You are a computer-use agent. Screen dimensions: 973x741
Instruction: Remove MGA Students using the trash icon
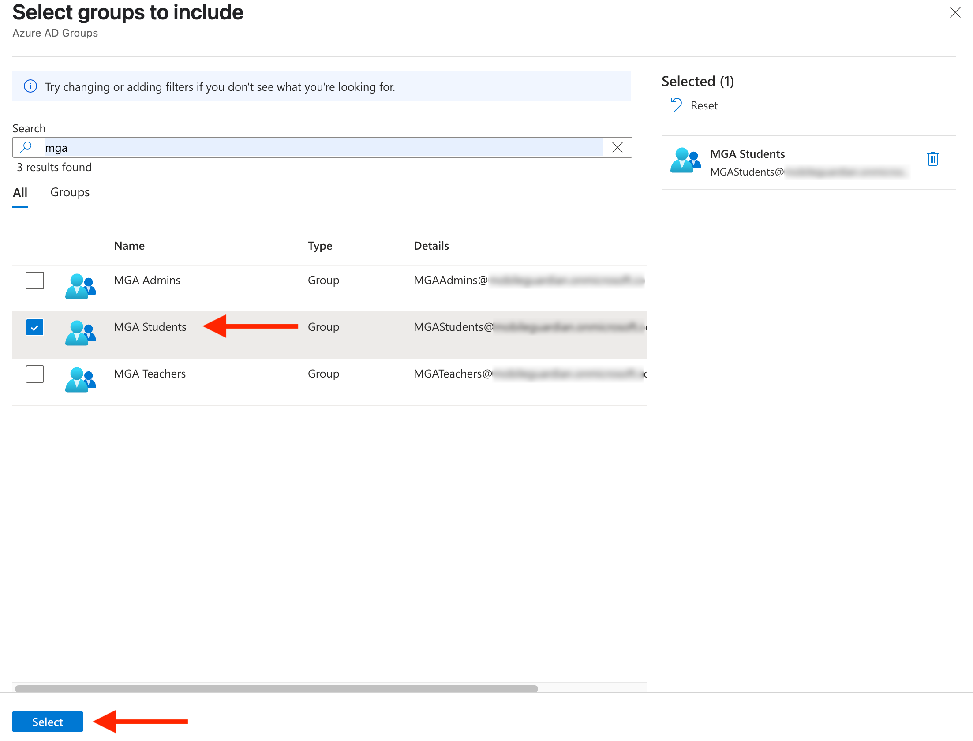[932, 159]
